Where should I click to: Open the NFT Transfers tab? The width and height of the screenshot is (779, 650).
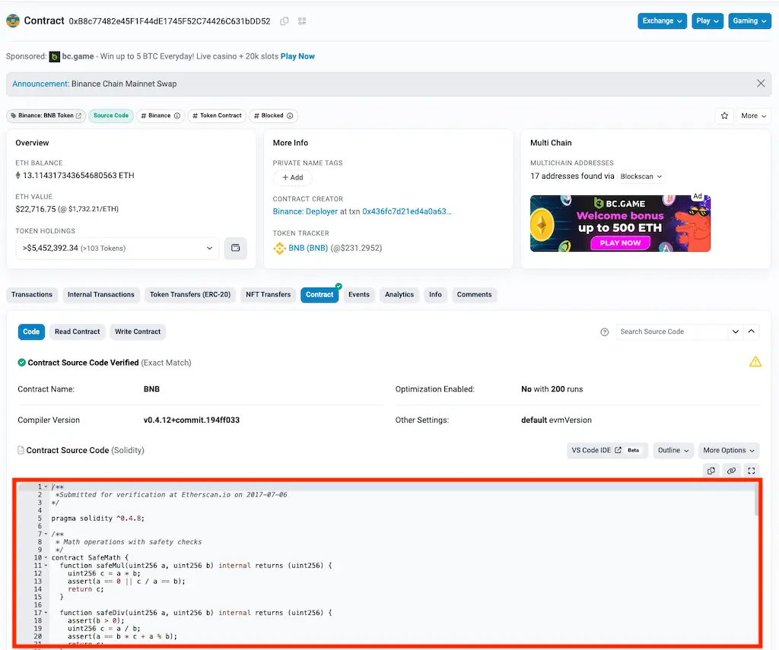click(x=269, y=294)
